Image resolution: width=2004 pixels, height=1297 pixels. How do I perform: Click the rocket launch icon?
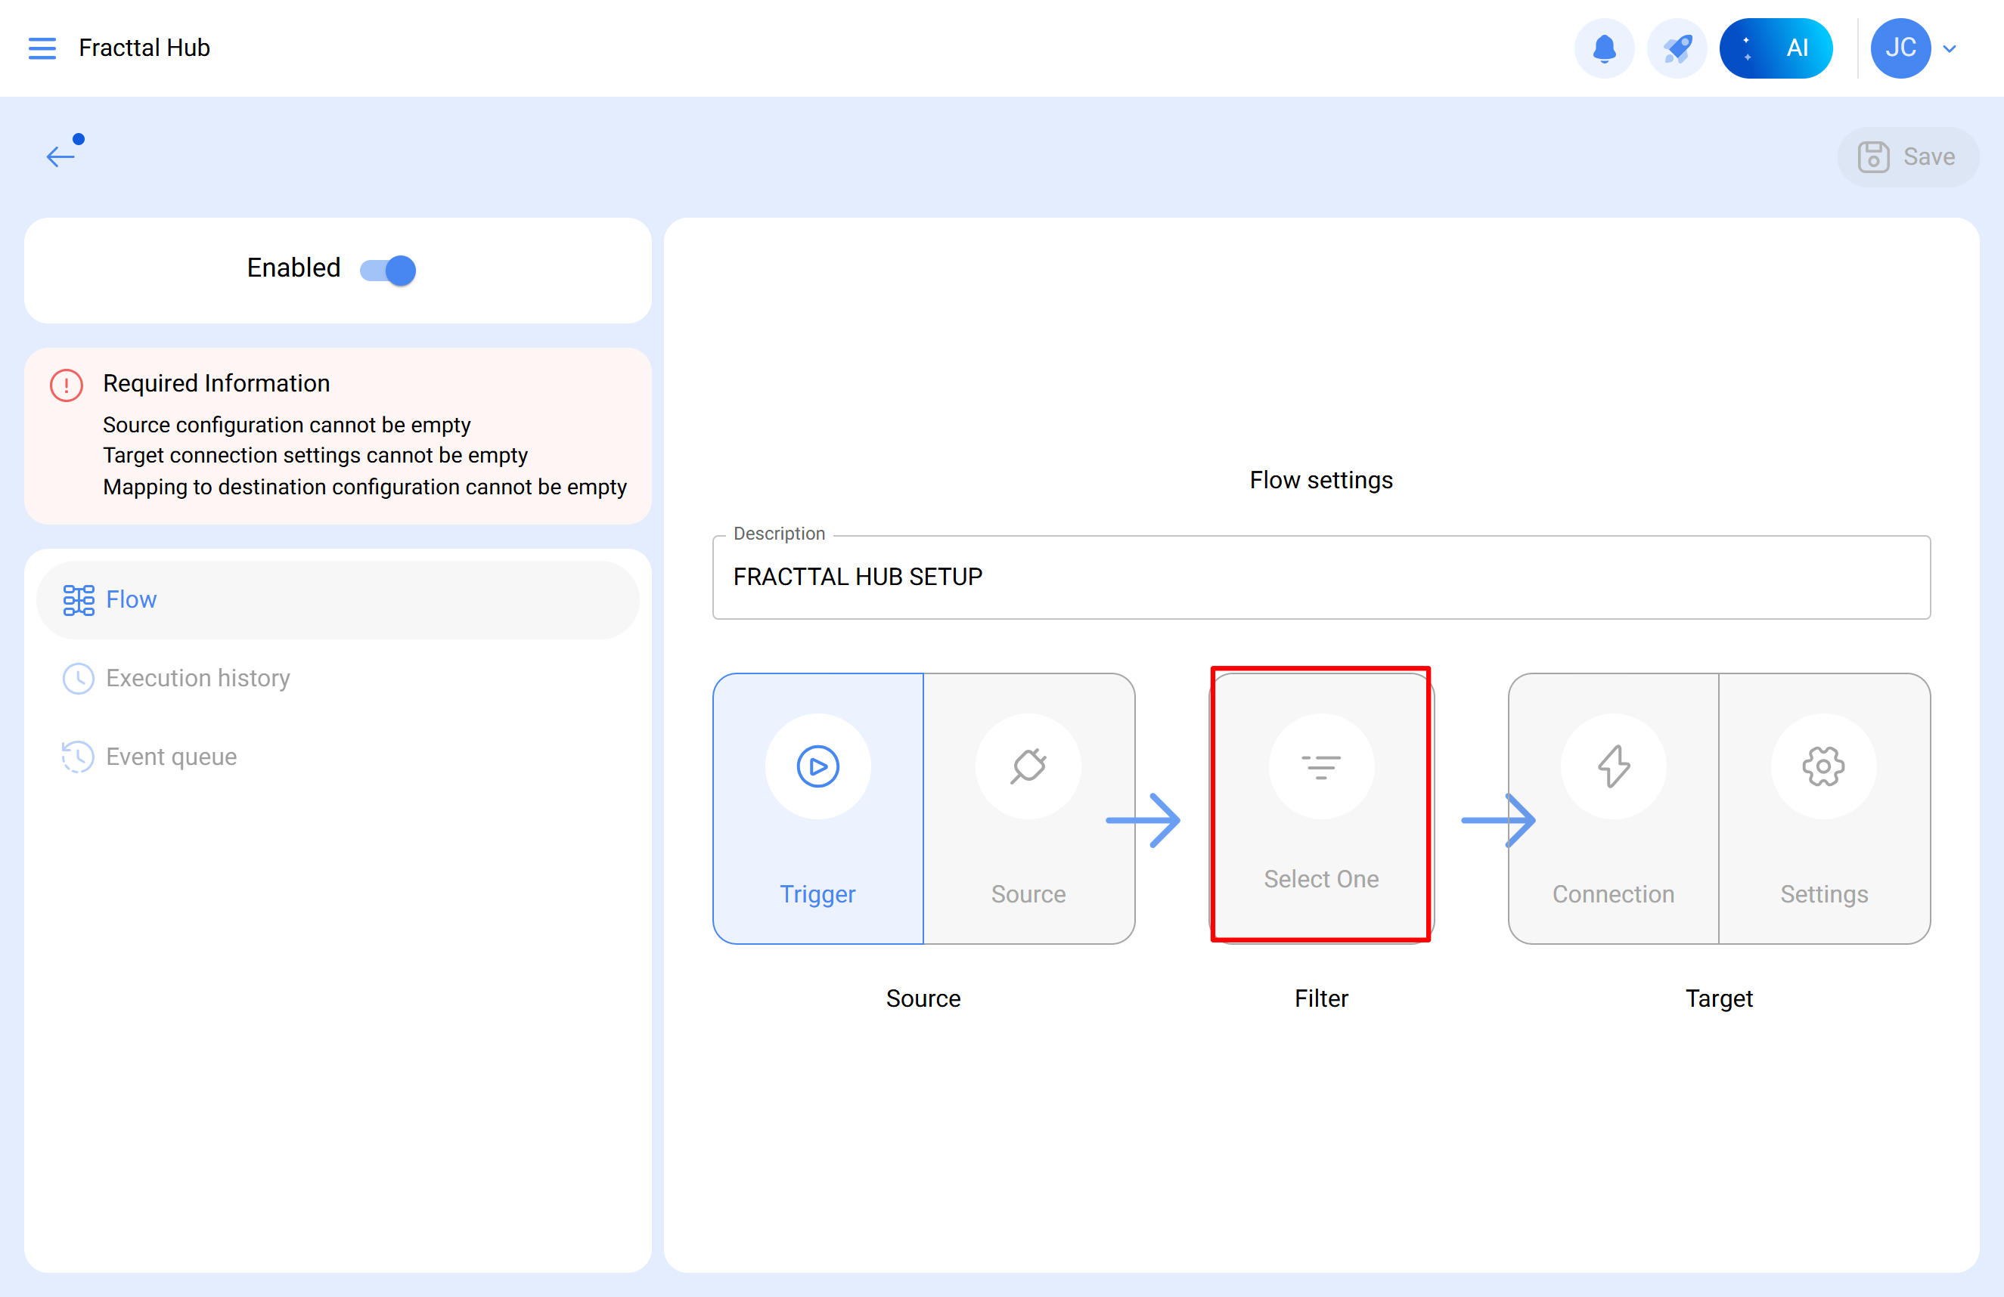coord(1676,48)
